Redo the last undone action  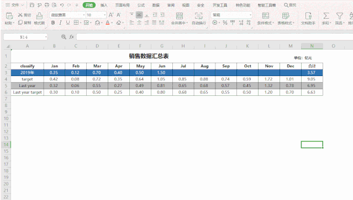(x=69, y=5)
